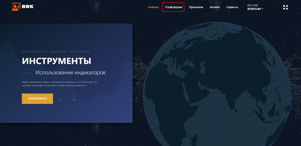
Task: Click the ПОЛЕЗНЫЕ И УДОБНЫЕ ФУНКЦИИ caption
Action: [56, 51]
